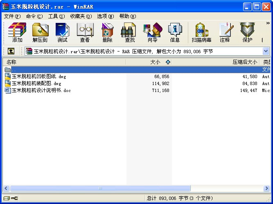This screenshot has width=273, height=204.
Task: Open the 收藏夹(O) menu
Action: click(81, 16)
